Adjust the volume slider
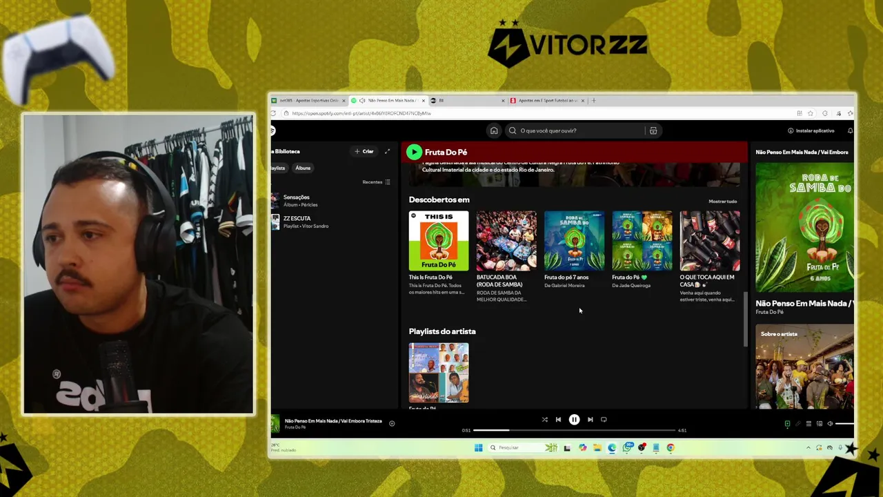Screen dimensions: 883x497 point(845,424)
